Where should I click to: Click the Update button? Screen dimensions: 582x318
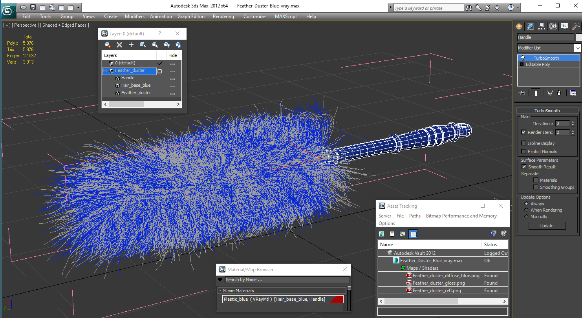[x=547, y=226]
